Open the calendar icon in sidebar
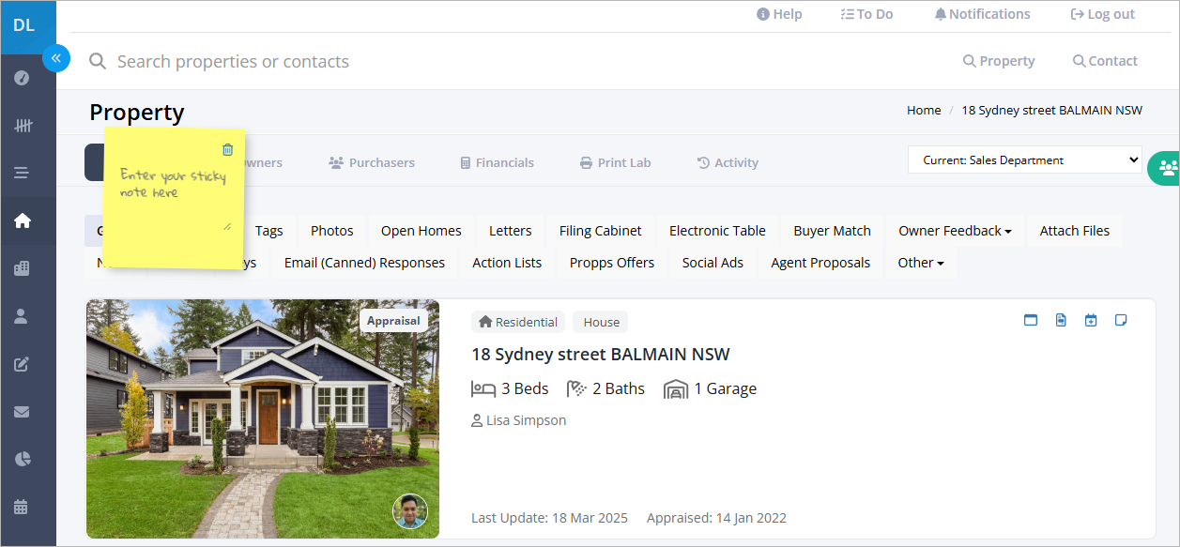Screen dimensions: 1180x547 pos(22,507)
